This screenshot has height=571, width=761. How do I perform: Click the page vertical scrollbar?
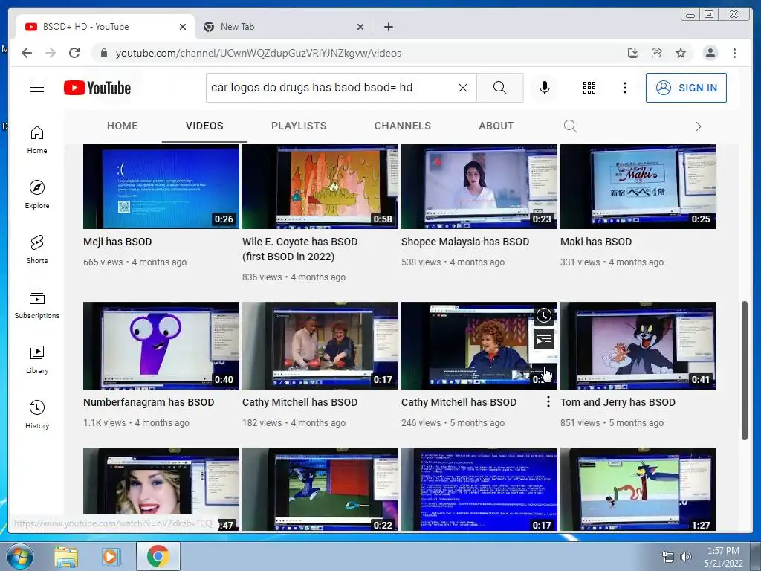pyautogui.click(x=745, y=371)
